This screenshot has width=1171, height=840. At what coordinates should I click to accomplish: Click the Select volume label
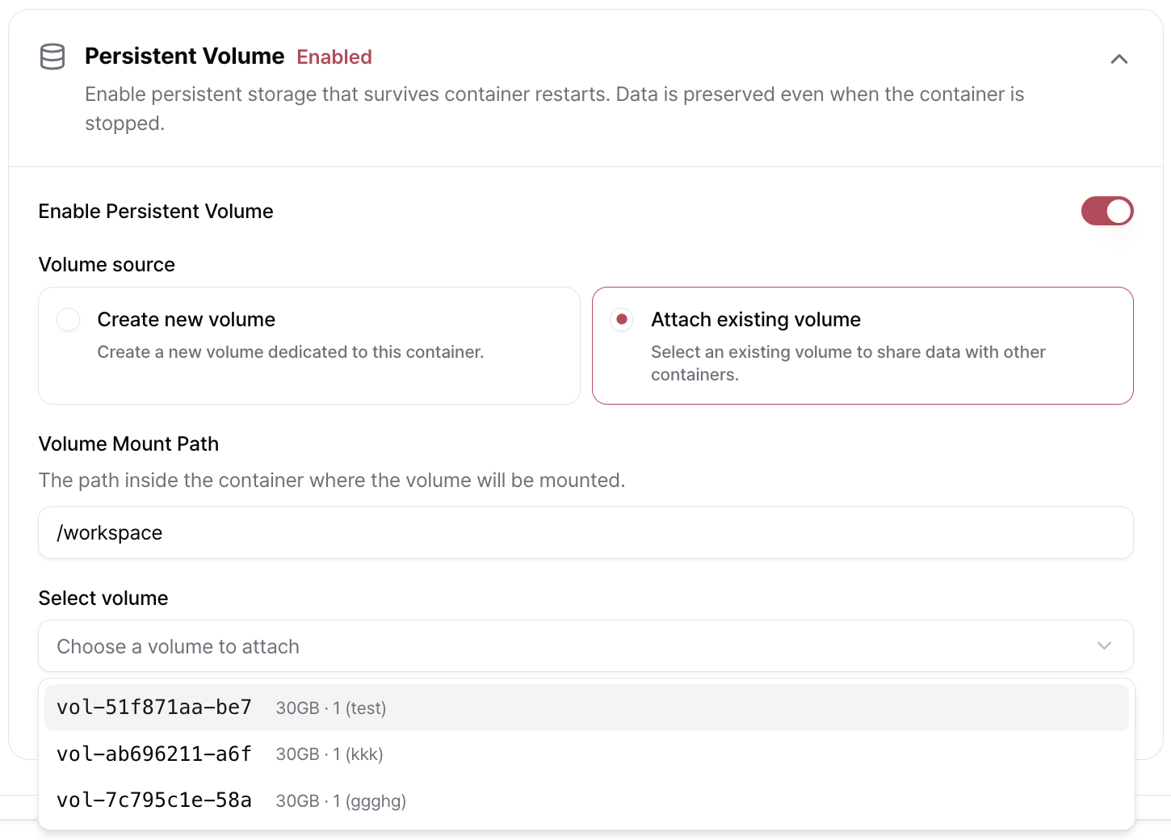103,598
